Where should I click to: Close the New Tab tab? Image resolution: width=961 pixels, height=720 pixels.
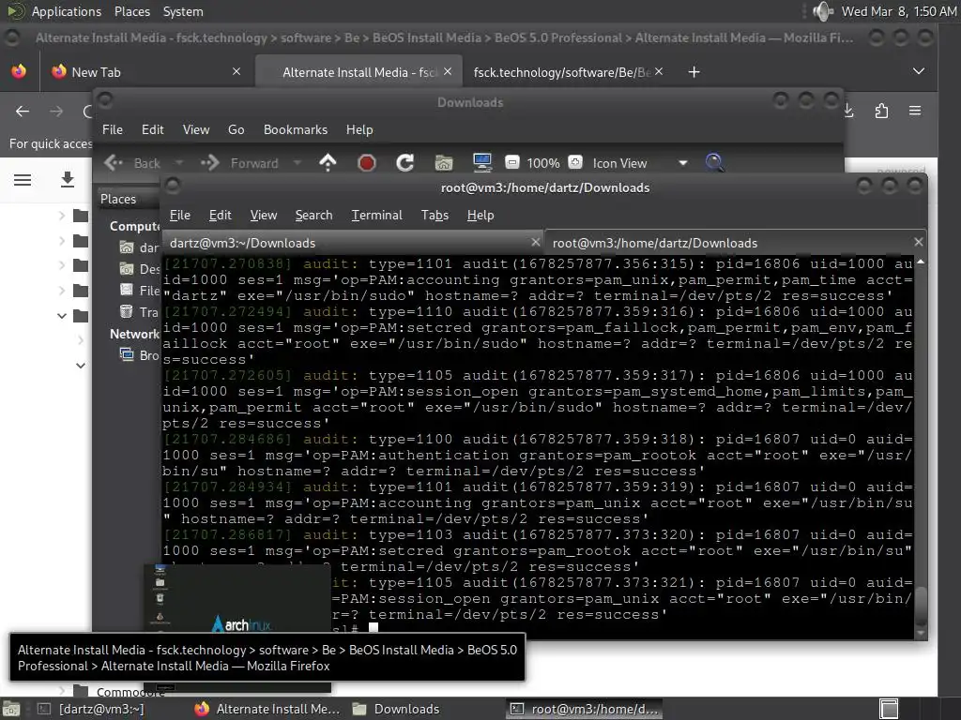[x=236, y=71]
